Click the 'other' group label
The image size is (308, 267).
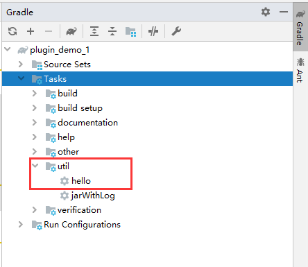coord(68,152)
